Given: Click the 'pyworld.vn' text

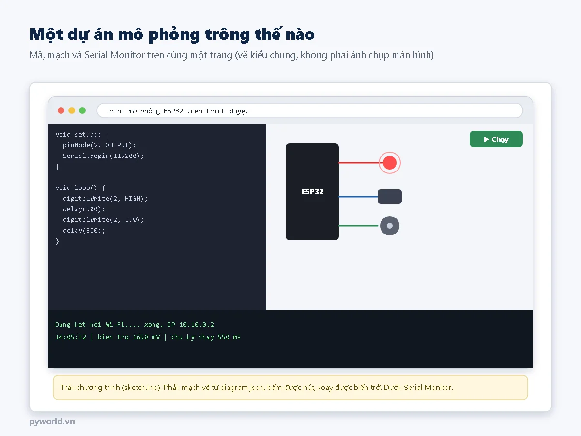Looking at the screenshot, I should click(x=52, y=421).
